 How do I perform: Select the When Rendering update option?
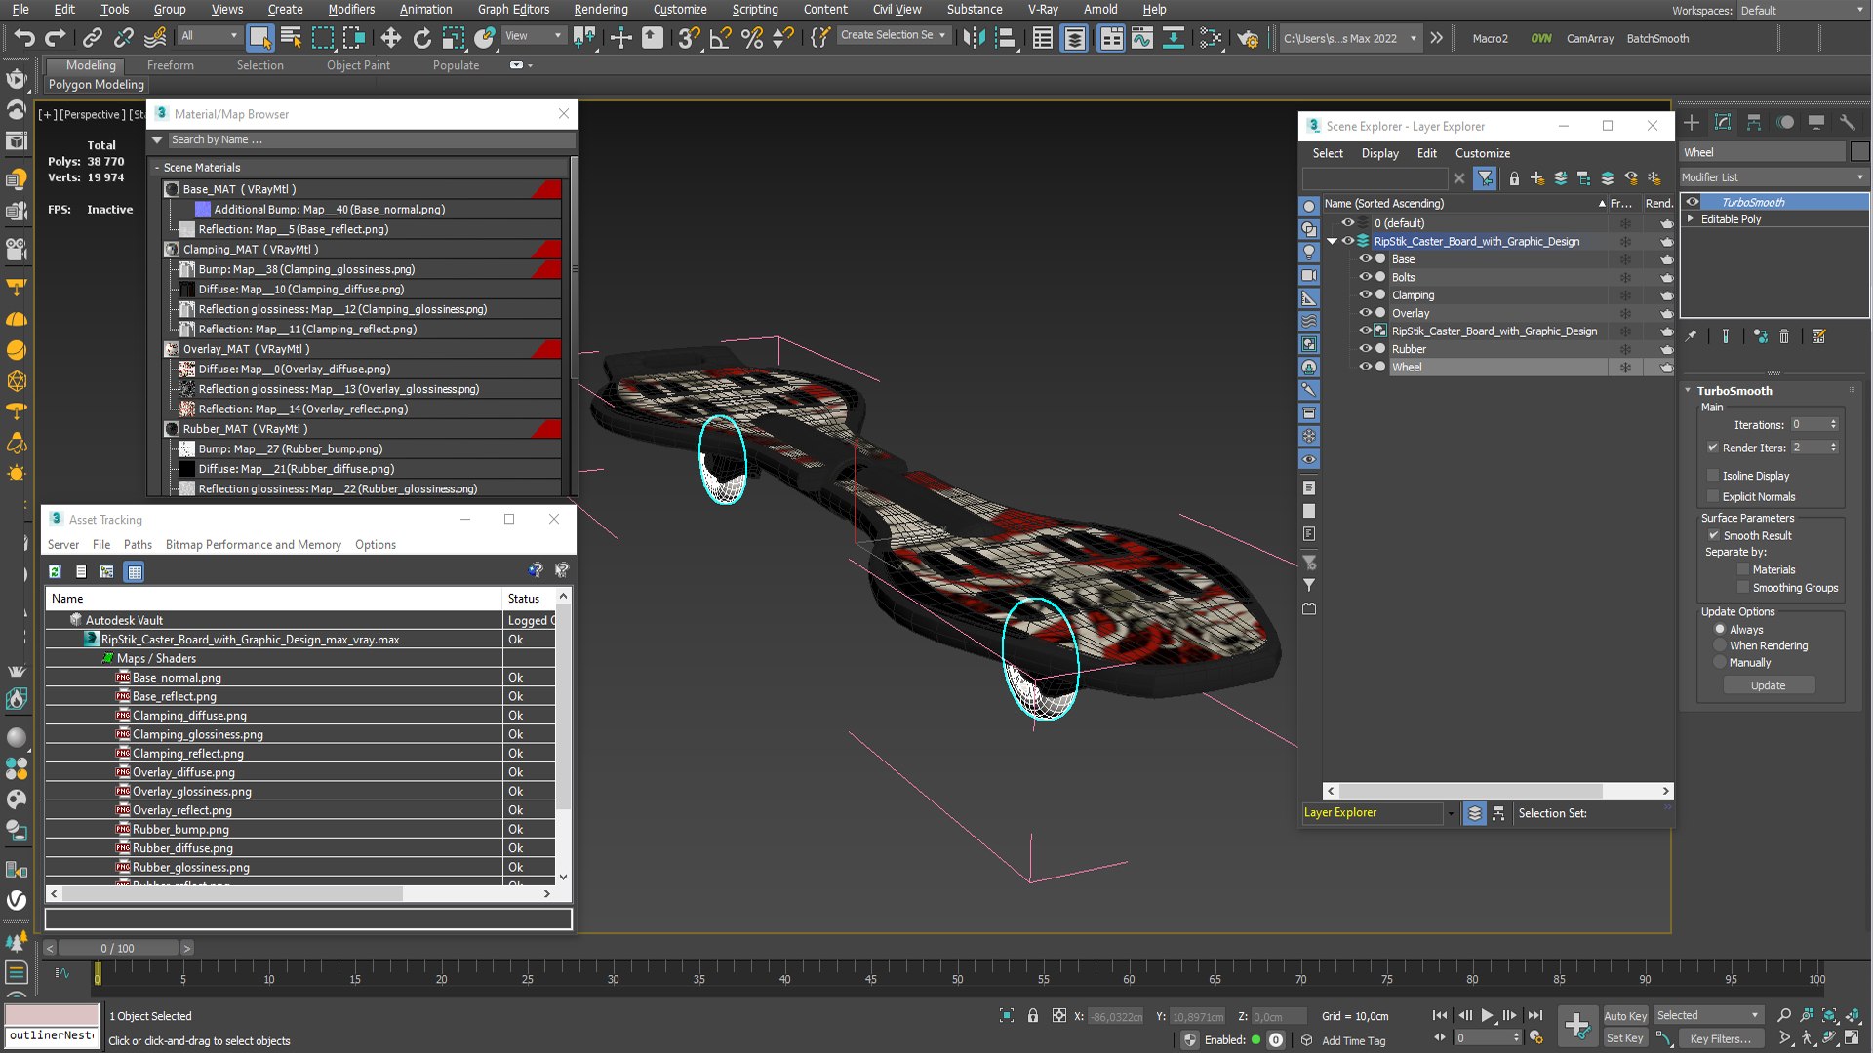[x=1720, y=645]
